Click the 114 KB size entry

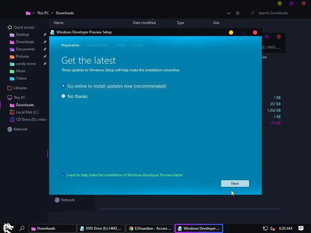click(x=275, y=123)
